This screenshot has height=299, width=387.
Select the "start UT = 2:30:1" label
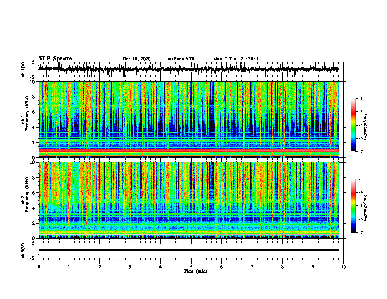[x=236, y=59]
